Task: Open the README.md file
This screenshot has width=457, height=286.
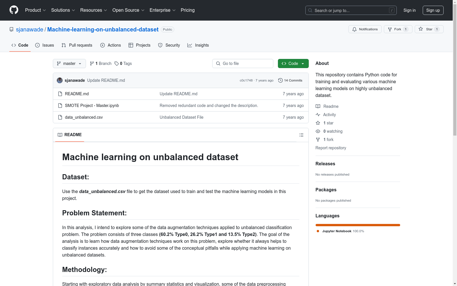Action: [x=77, y=94]
